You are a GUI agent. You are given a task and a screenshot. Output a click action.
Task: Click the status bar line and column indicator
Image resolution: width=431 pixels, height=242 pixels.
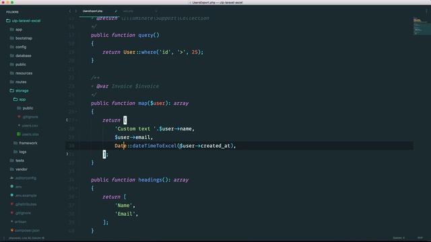coord(27,238)
